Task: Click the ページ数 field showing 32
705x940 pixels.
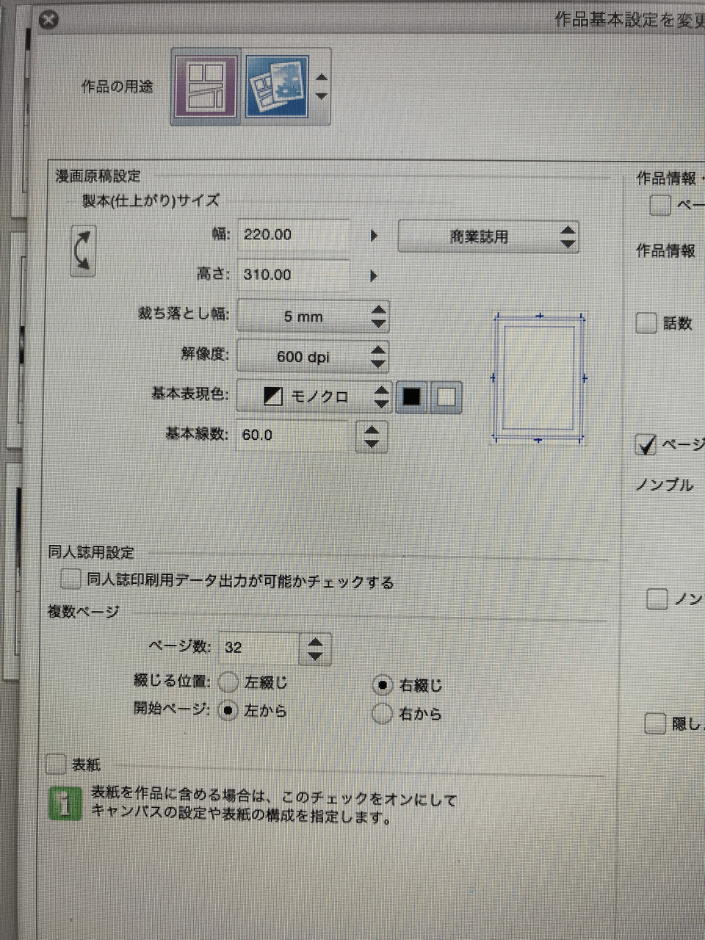Action: [x=259, y=647]
